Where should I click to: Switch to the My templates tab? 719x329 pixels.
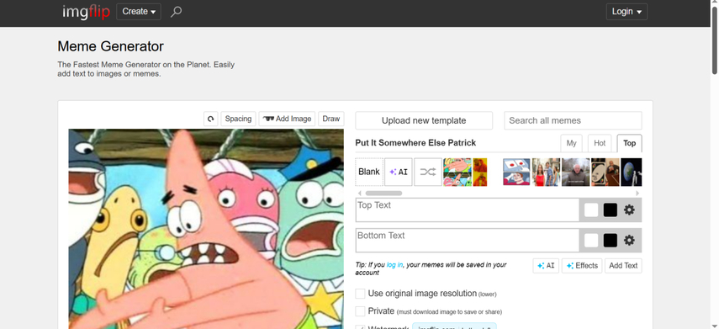(571, 143)
